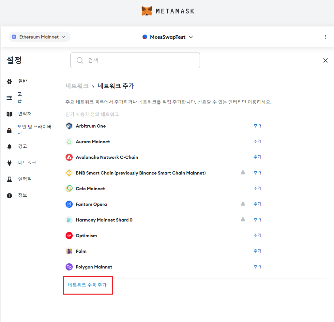Screen dimensions: 334x322
Task: Click the gear icon next to 일반
Action: [x=9, y=82]
